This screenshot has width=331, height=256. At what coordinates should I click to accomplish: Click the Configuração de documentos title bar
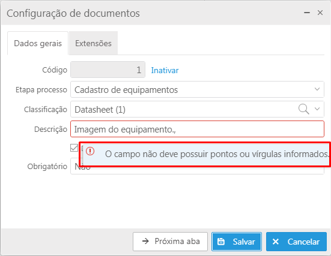(148, 13)
